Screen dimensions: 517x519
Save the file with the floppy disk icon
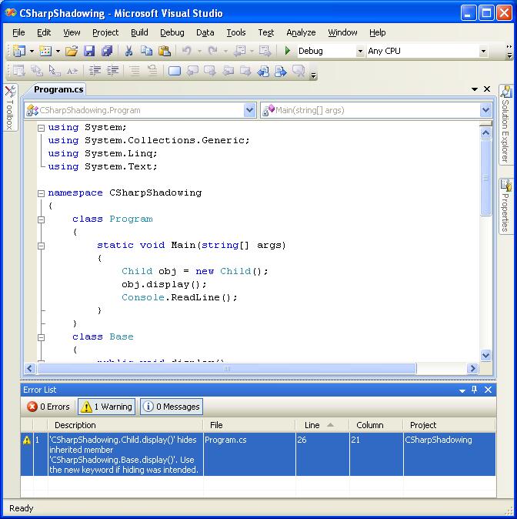[89, 51]
